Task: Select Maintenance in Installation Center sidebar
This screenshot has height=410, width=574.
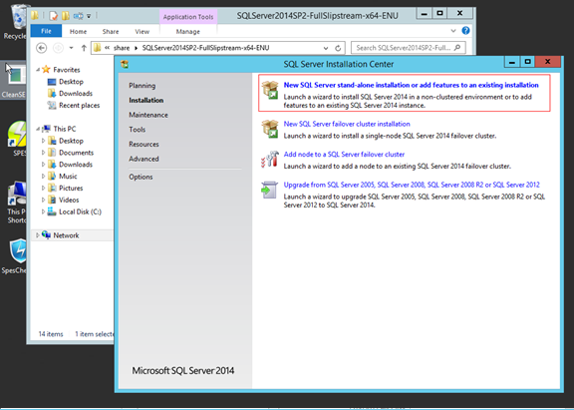Action: 148,115
